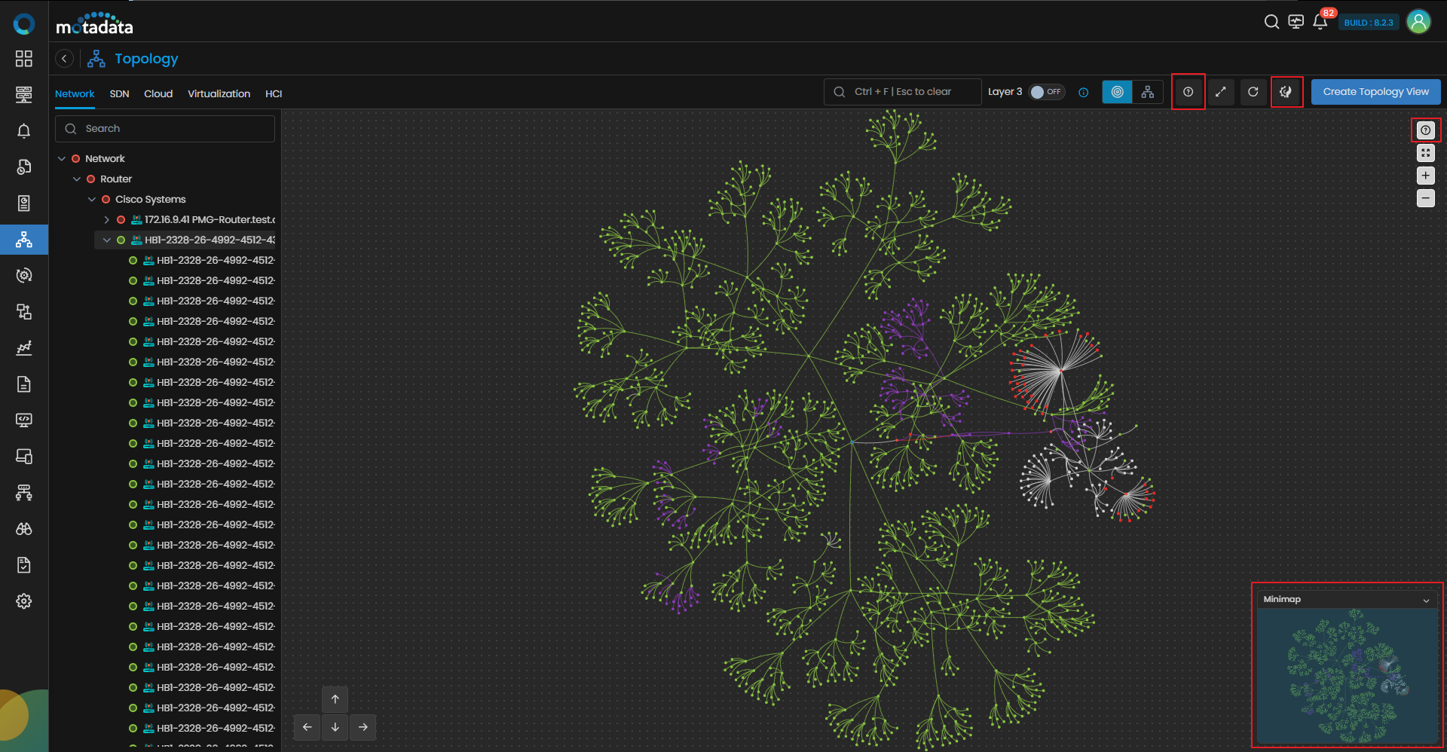Expand the 172.16.9.41 PMG-Router node

pos(106,220)
